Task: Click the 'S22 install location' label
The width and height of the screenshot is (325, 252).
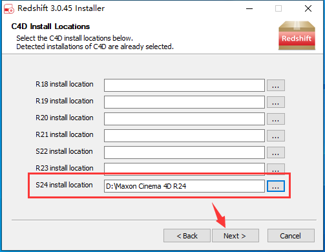Action: coord(64,151)
